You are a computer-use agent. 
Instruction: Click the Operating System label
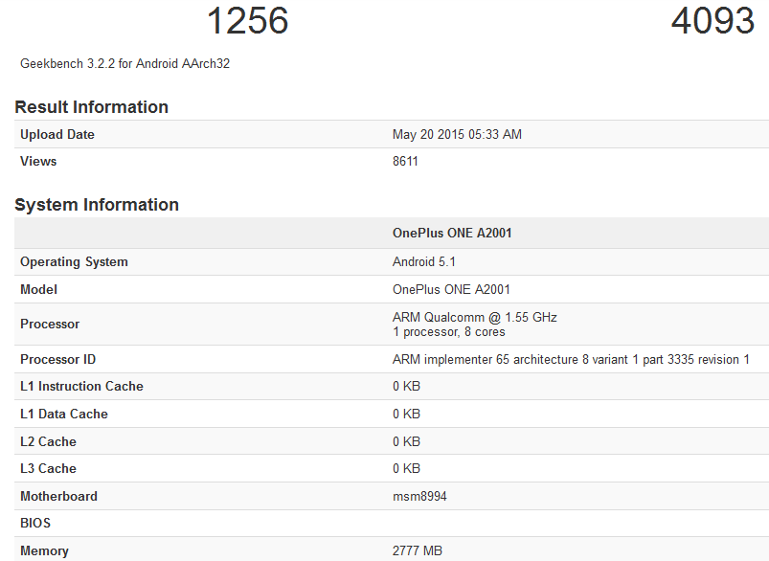(x=74, y=262)
